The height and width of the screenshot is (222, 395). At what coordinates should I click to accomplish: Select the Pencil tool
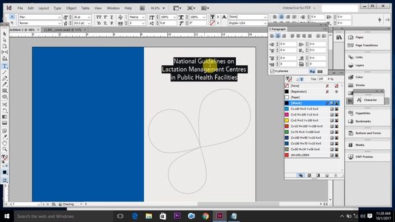pos(4,84)
